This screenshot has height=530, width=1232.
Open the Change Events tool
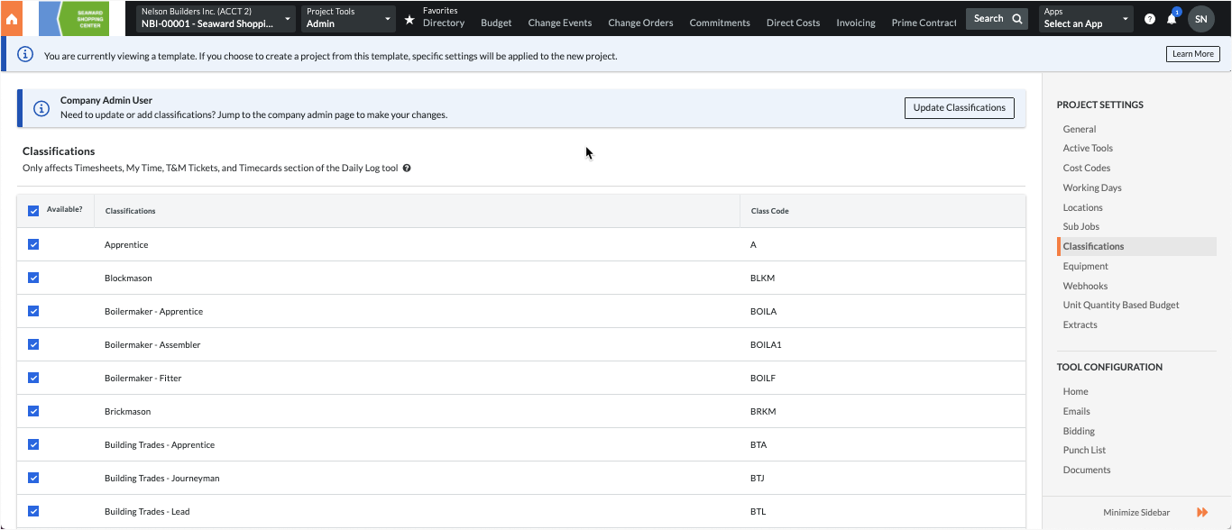pyautogui.click(x=560, y=23)
